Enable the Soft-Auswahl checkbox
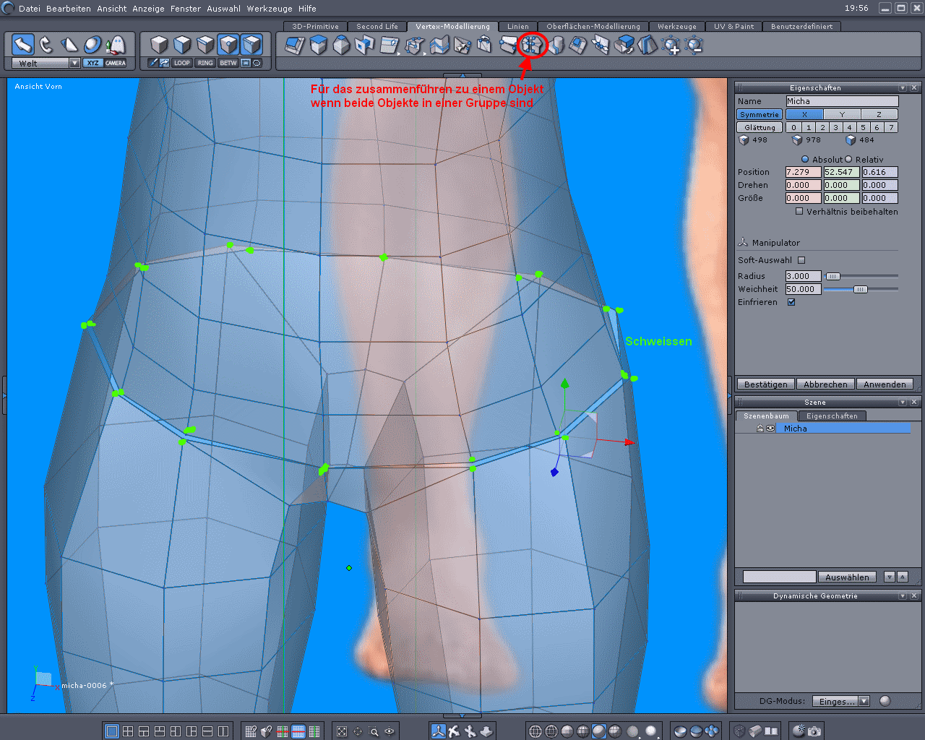The image size is (925, 740). [801, 260]
